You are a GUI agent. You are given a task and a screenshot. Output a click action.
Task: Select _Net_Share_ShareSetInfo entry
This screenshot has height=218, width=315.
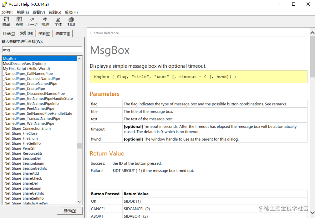click(x=23, y=198)
